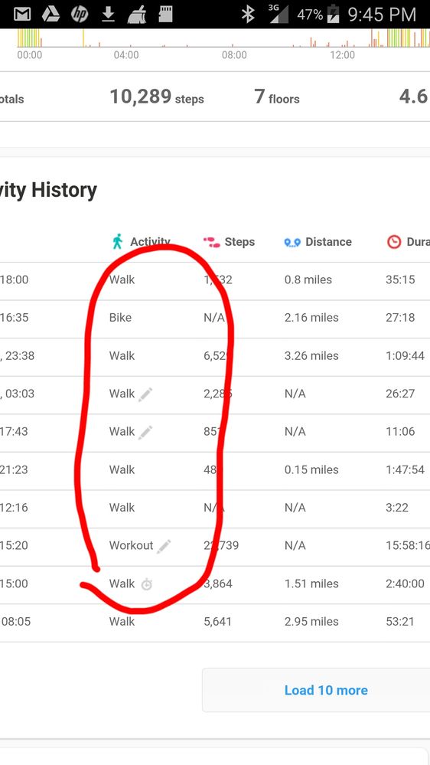430x765 pixels.
Task: Open the Google Drive status icon
Action: pyautogui.click(x=50, y=15)
